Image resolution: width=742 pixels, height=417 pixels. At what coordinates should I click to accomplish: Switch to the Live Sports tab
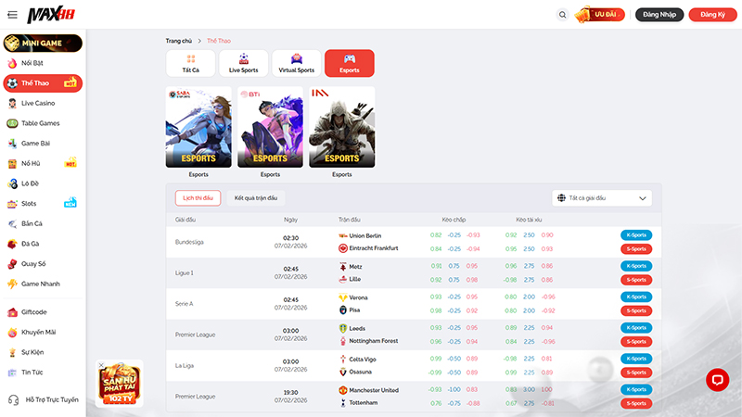tap(244, 63)
